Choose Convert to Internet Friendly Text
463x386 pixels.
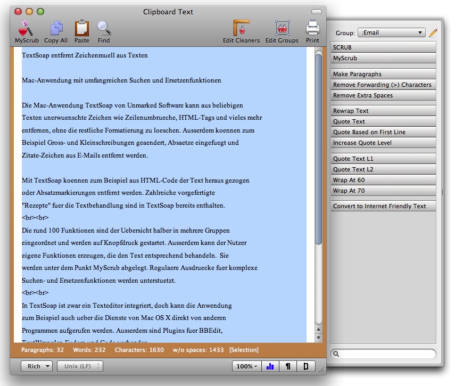tap(383, 206)
